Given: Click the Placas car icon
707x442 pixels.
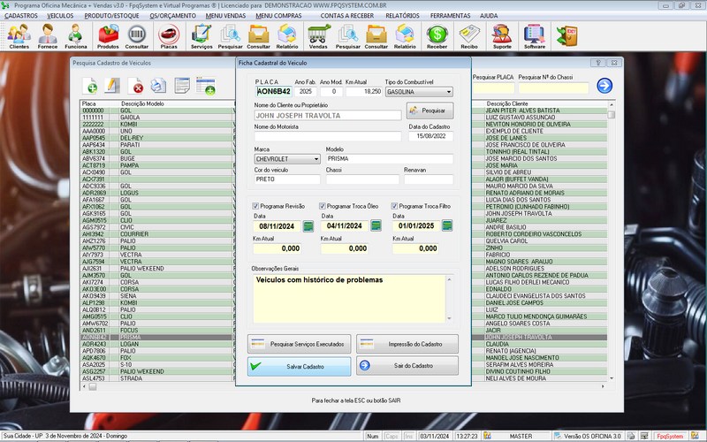Looking at the screenshot, I should [x=168, y=35].
